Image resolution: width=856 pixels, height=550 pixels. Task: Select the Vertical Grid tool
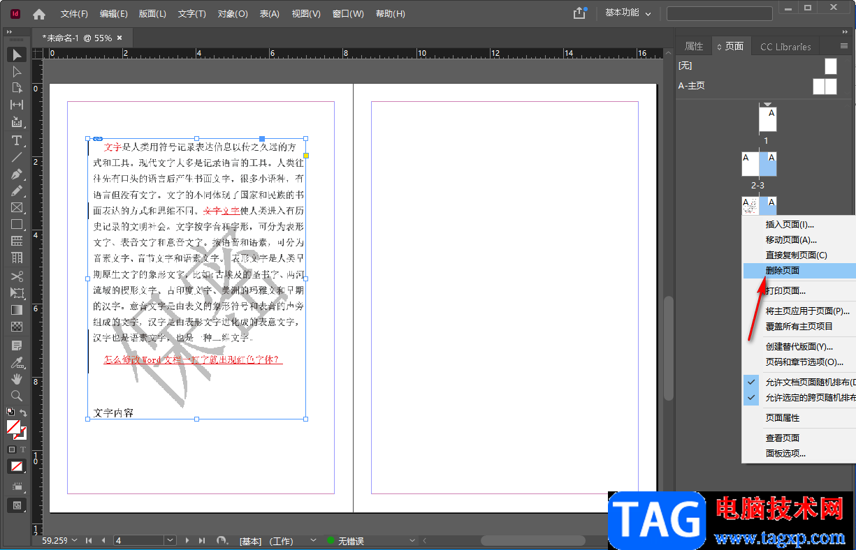17,258
